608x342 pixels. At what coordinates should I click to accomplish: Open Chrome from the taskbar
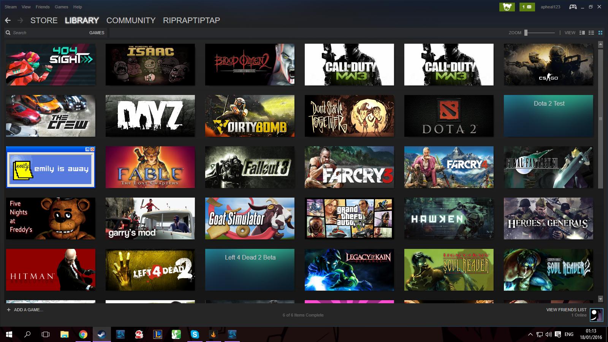point(83,334)
